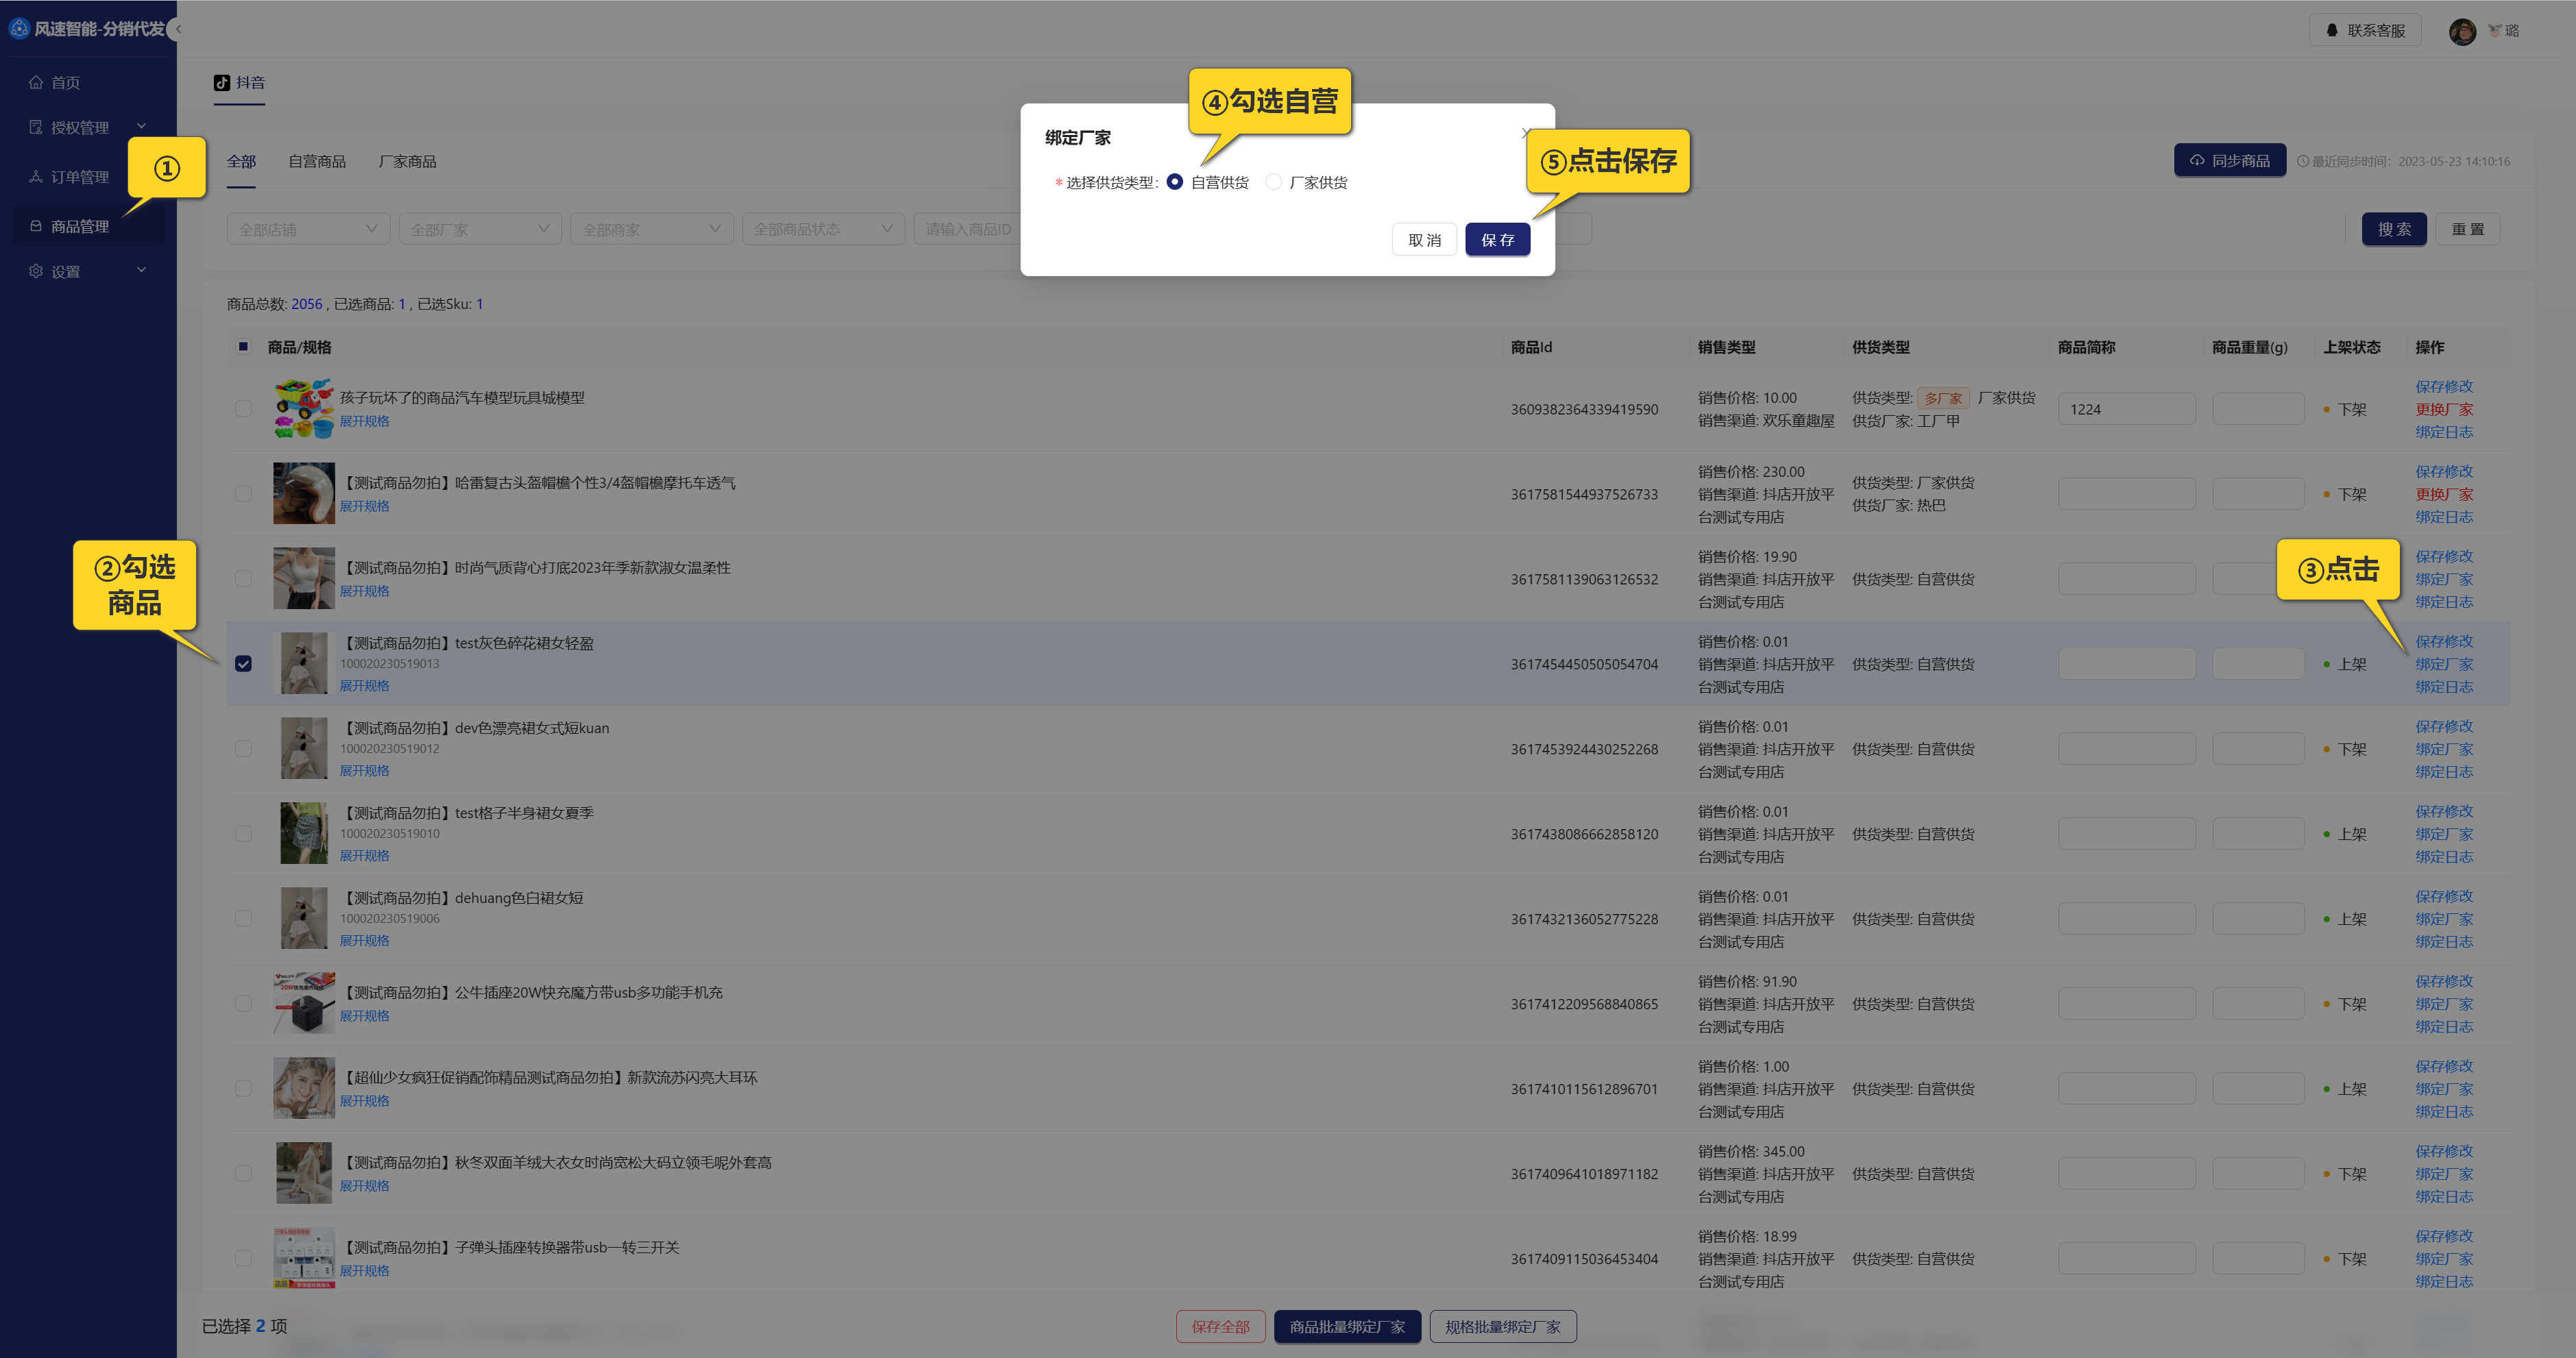Click the helmet product thumbnail
The width and height of the screenshot is (2576, 1358).
click(x=304, y=493)
